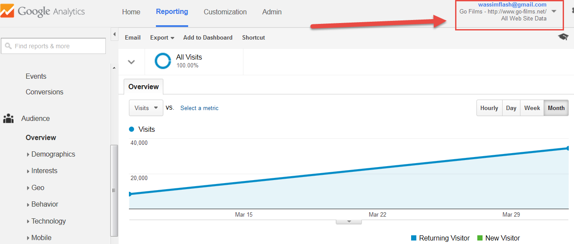Click the All Visits segment label

point(189,57)
